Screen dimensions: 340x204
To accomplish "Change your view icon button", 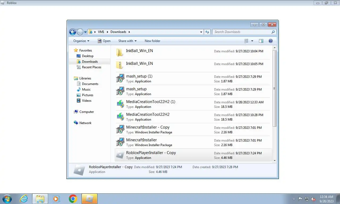I will tap(246, 41).
